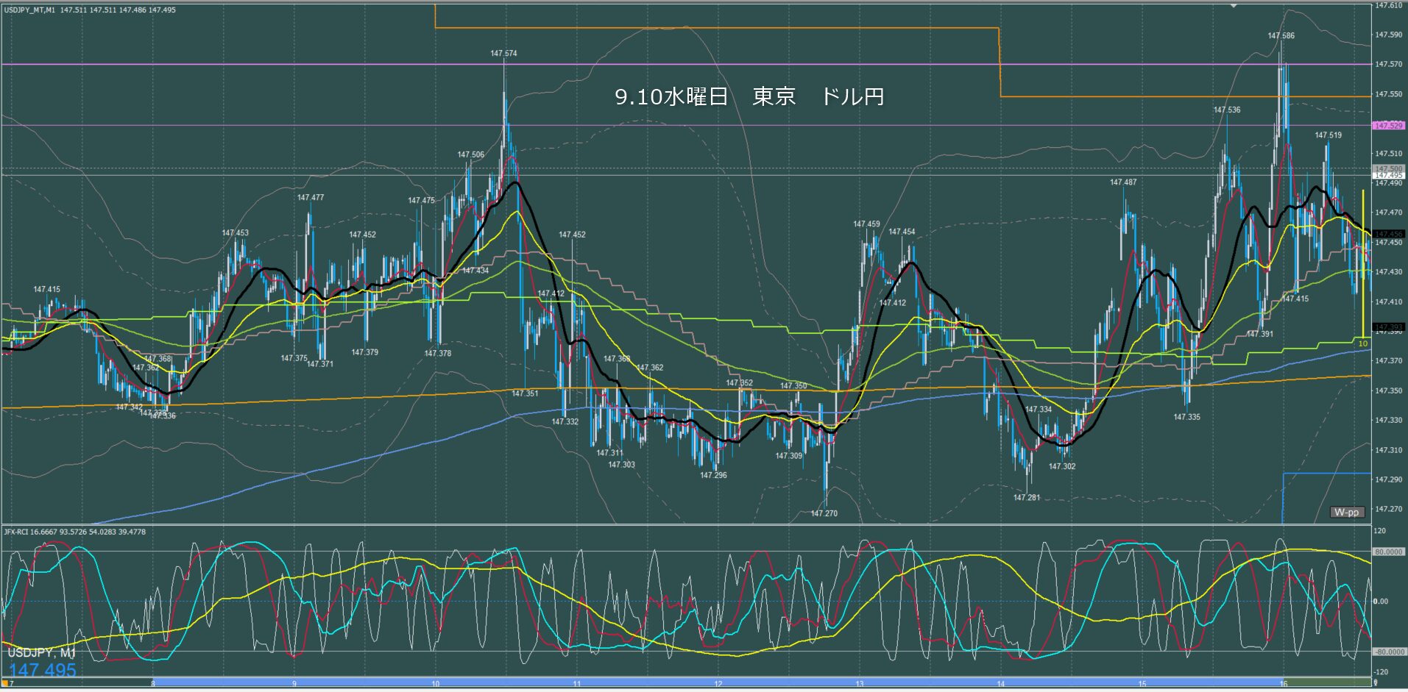The width and height of the screenshot is (1408, 692).
Task: Click the 147.574 high price label
Action: click(503, 54)
